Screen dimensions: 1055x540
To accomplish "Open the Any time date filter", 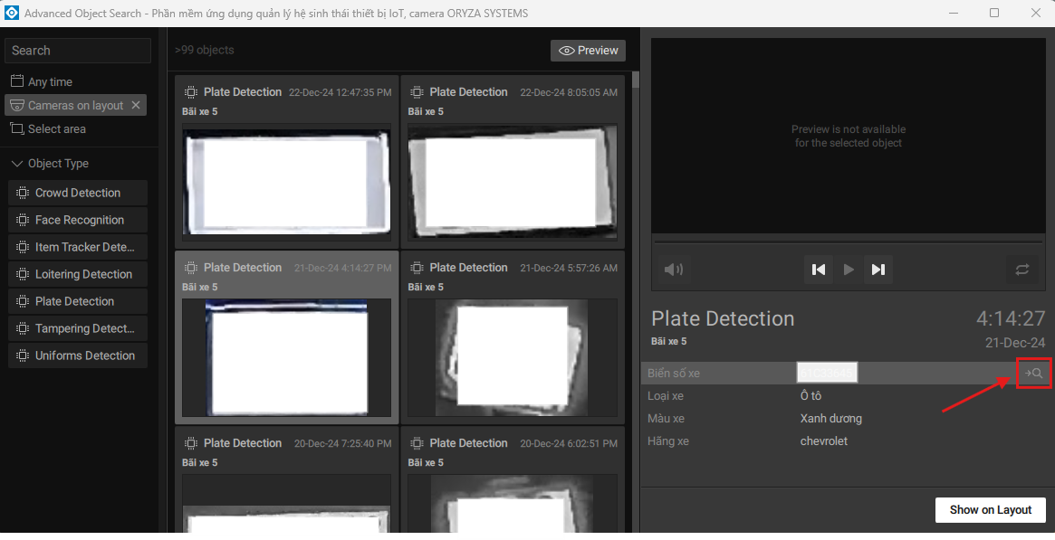I will tap(42, 81).
